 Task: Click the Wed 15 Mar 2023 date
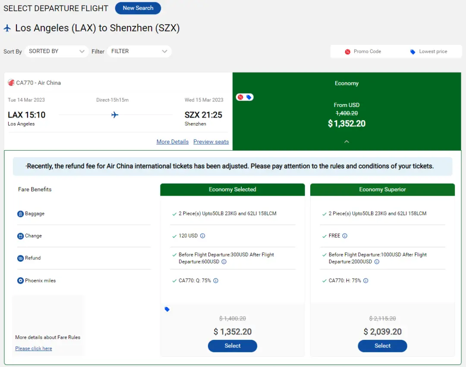click(204, 100)
